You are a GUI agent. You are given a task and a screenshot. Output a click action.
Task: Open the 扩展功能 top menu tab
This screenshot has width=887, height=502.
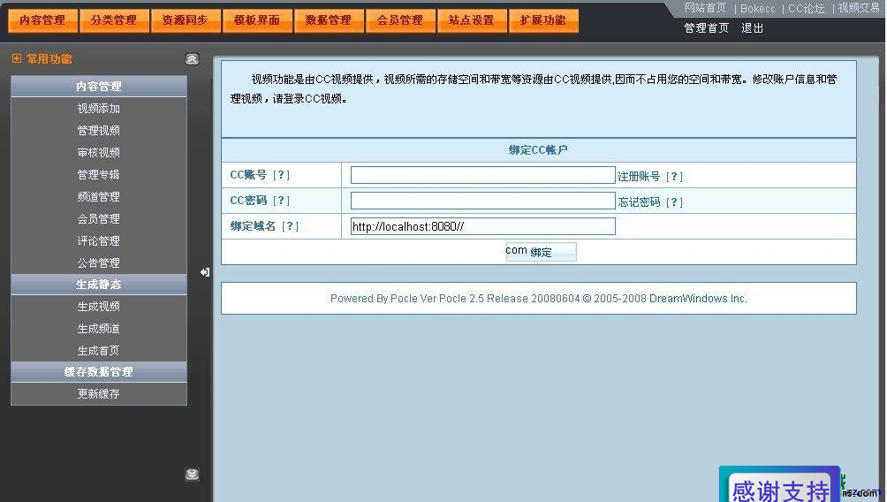[x=543, y=21]
